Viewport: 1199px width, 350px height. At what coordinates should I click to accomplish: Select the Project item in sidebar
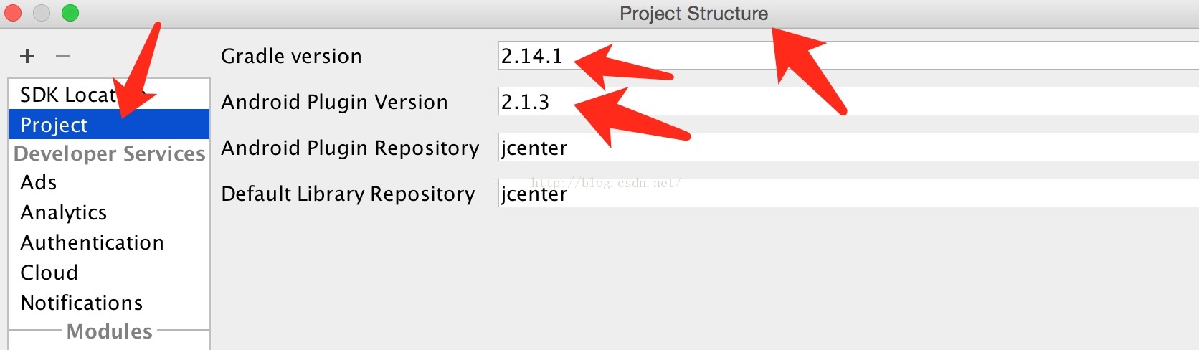pos(109,124)
